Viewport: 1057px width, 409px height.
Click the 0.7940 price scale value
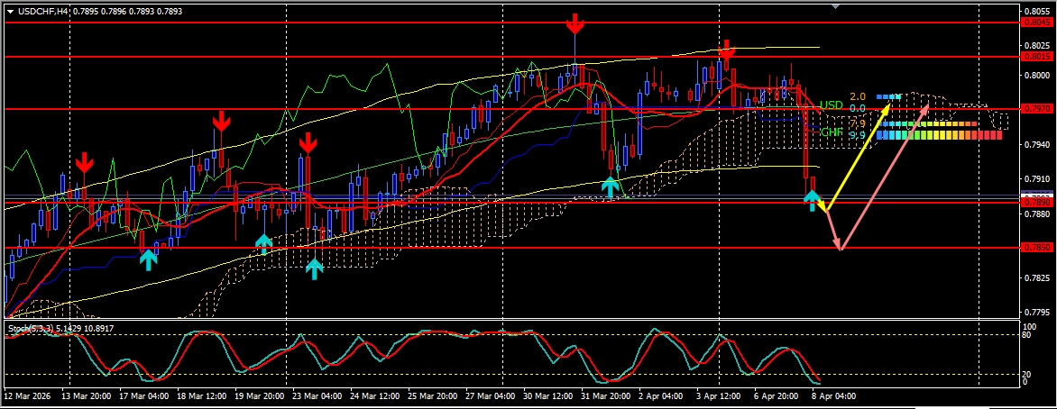pos(1036,144)
